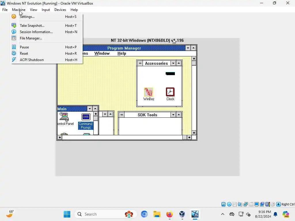Viewport: 295px width, 221px height.
Task: Click the floppy disk status icon
Action: click(x=235, y=204)
